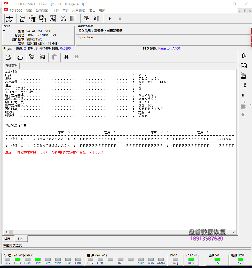Click the stacked windows icon
Viewport: 252px width, 268px height.
[86, 19]
